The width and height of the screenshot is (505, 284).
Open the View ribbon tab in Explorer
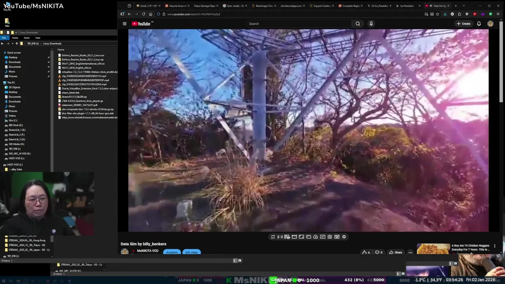[x=37, y=38]
